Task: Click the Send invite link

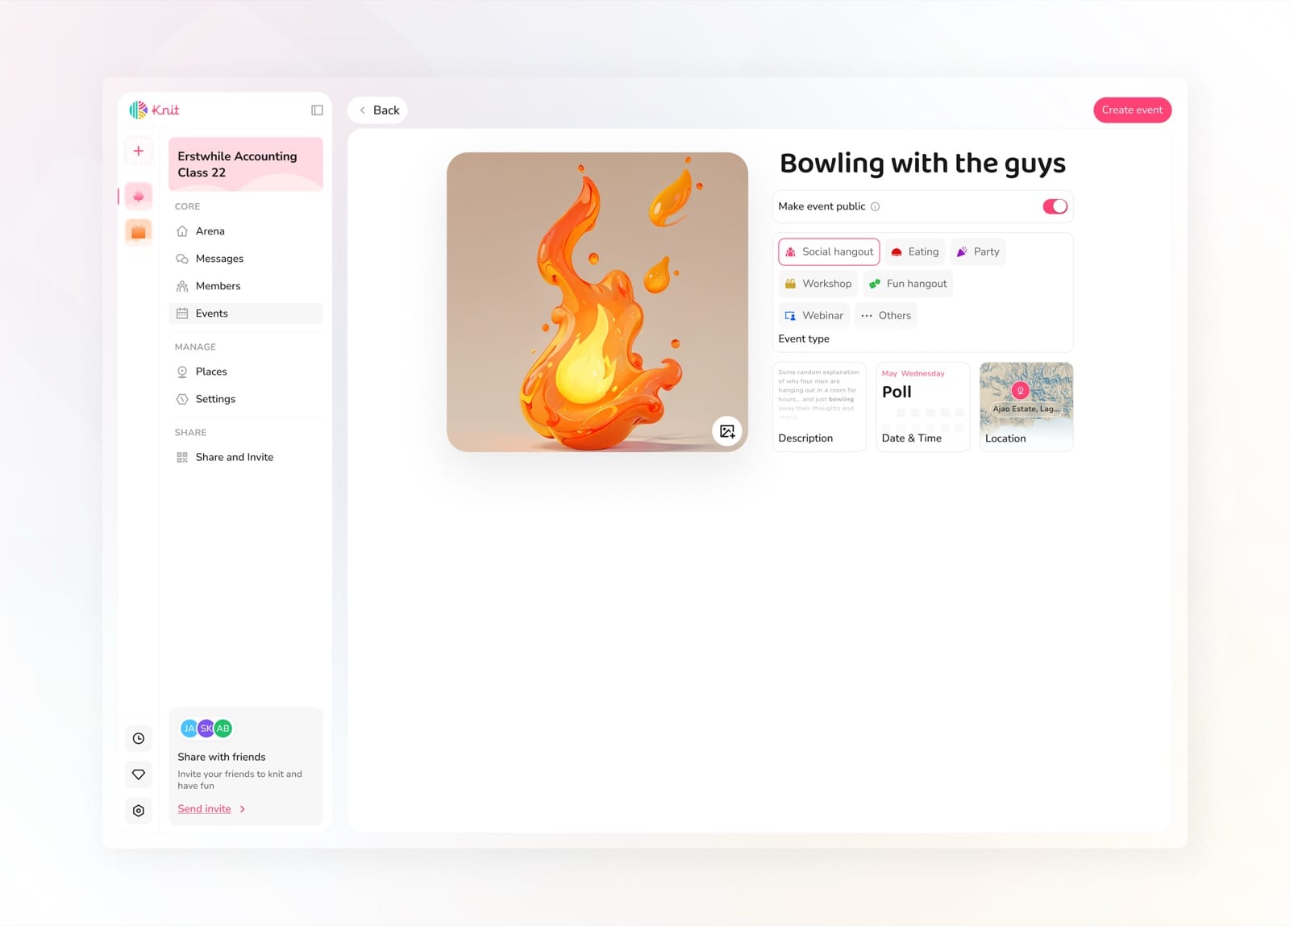Action: tap(204, 808)
